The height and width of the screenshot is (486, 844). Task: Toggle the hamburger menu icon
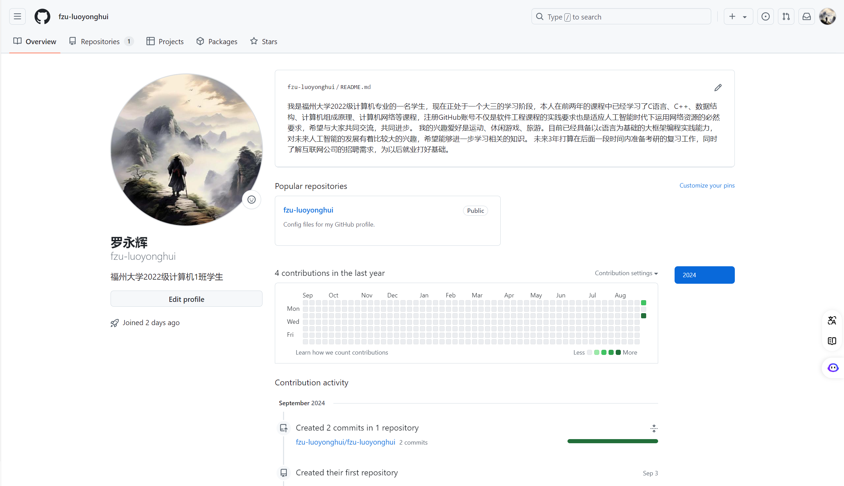click(17, 16)
